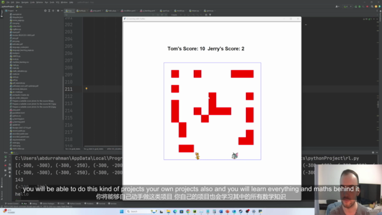Screen dimensions: 382x215
Task: Click the project tree vertical scrollbar
Action: click(63, 98)
